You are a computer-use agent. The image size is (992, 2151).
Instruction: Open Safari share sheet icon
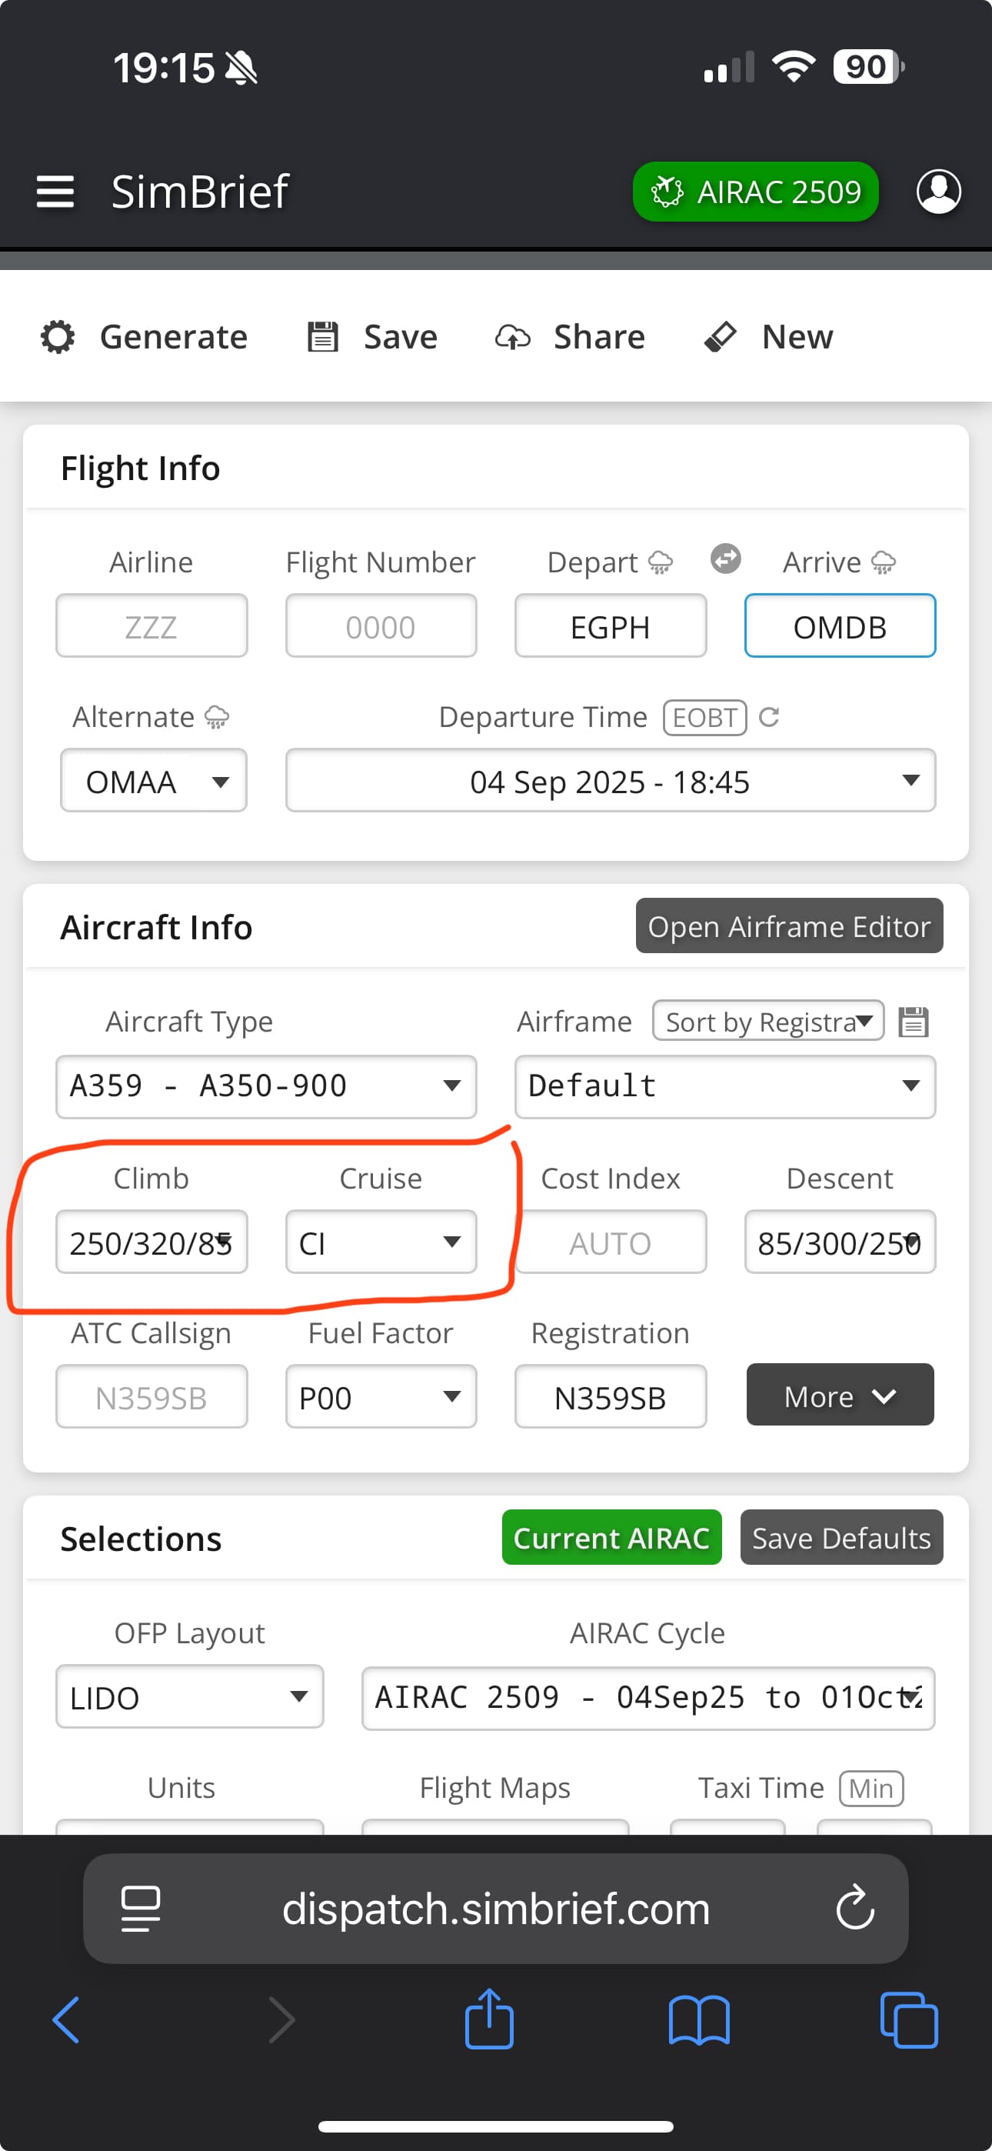coord(488,2019)
